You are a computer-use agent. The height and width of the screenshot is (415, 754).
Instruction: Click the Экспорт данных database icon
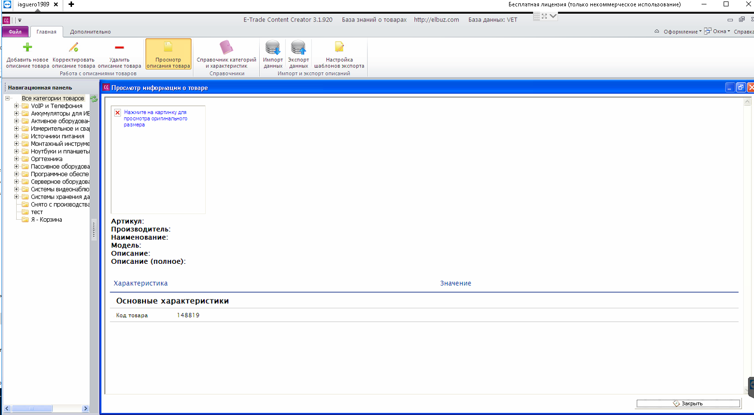[298, 47]
